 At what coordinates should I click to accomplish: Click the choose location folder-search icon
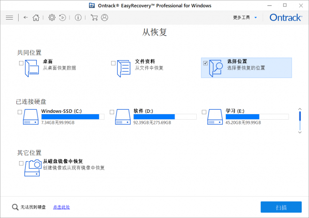(x=216, y=68)
